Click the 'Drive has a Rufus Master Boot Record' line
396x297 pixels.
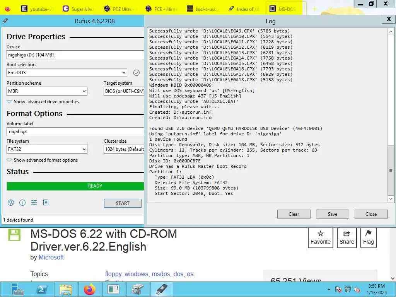[198, 166]
